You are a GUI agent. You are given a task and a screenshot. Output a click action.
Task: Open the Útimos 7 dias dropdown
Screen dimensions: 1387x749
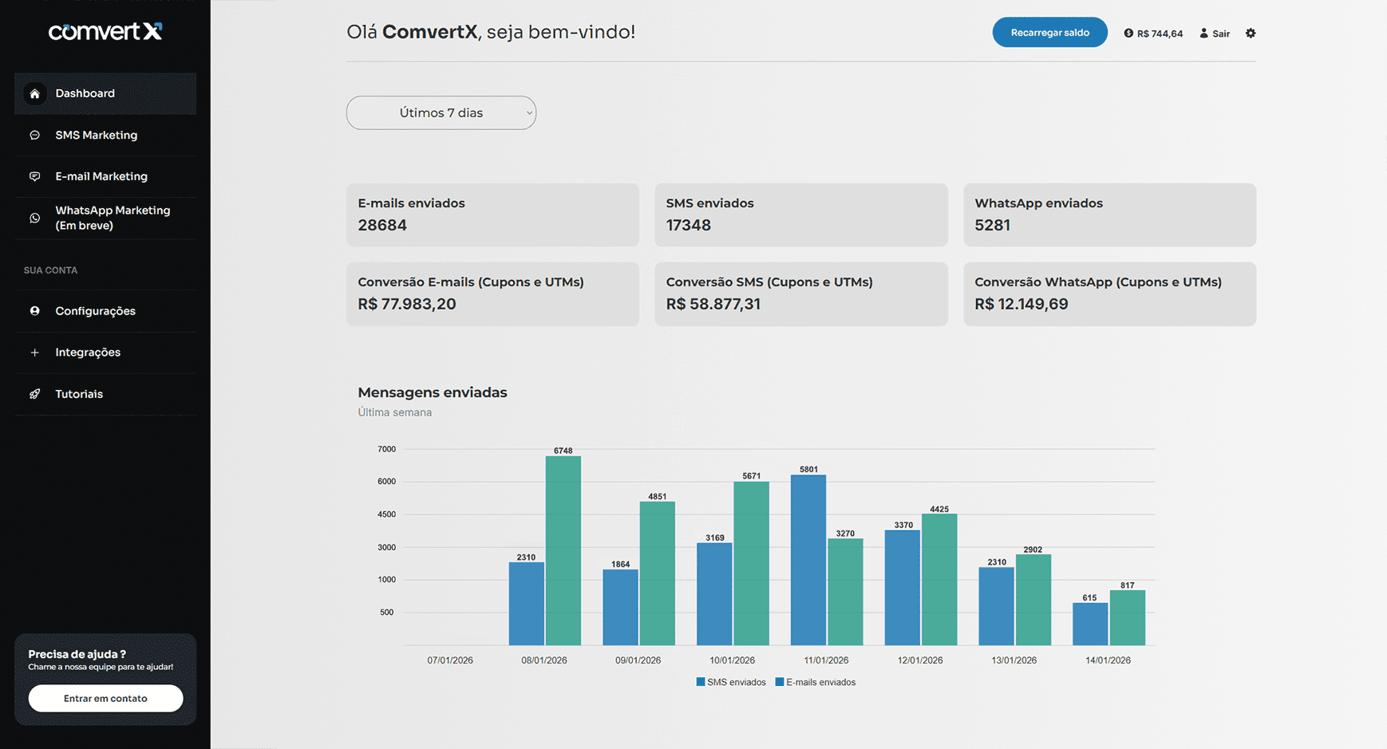click(x=441, y=112)
